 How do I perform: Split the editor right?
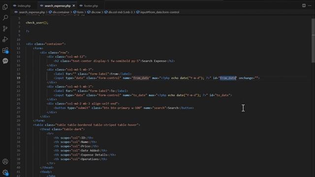point(304,5)
